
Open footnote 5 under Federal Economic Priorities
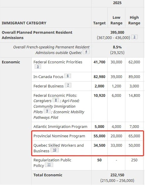click(38, 67)
